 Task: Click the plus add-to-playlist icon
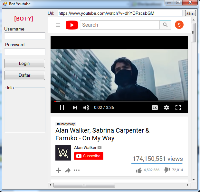pyautogui.click(x=58, y=170)
